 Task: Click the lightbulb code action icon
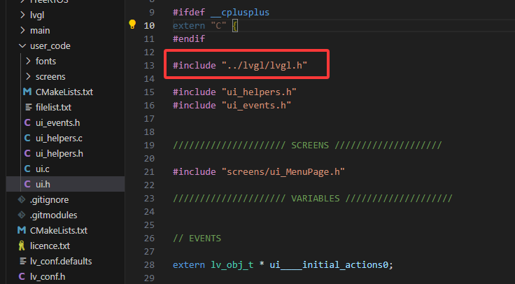pos(132,25)
